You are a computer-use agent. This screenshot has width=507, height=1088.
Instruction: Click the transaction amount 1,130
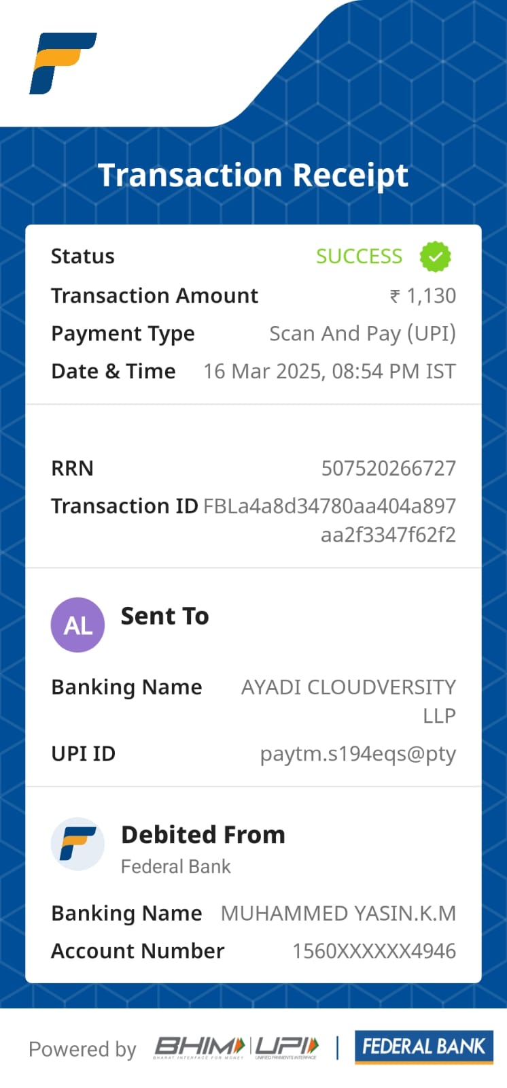click(x=431, y=296)
